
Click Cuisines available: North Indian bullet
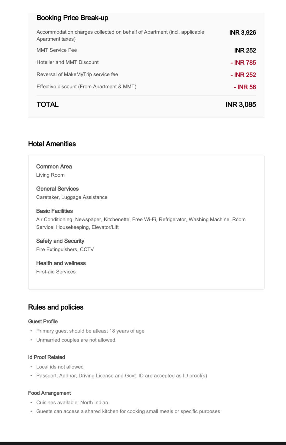coord(72,403)
